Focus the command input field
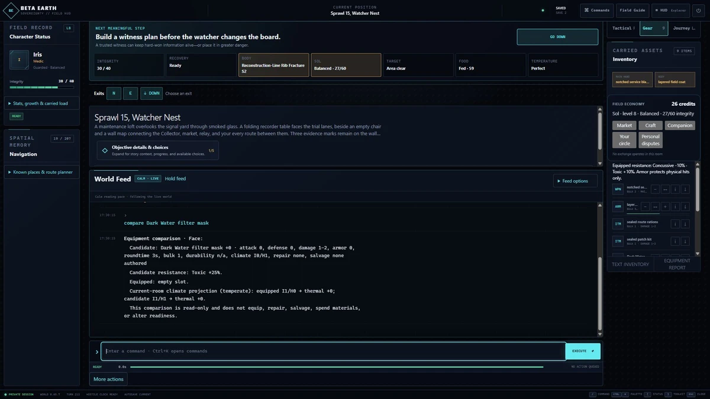 point(333,351)
